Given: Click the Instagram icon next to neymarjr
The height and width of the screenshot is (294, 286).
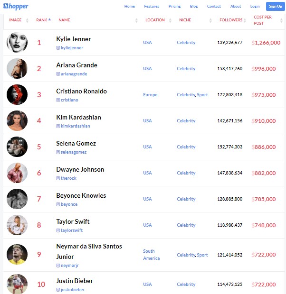Looking at the screenshot, I should pyautogui.click(x=58, y=266).
